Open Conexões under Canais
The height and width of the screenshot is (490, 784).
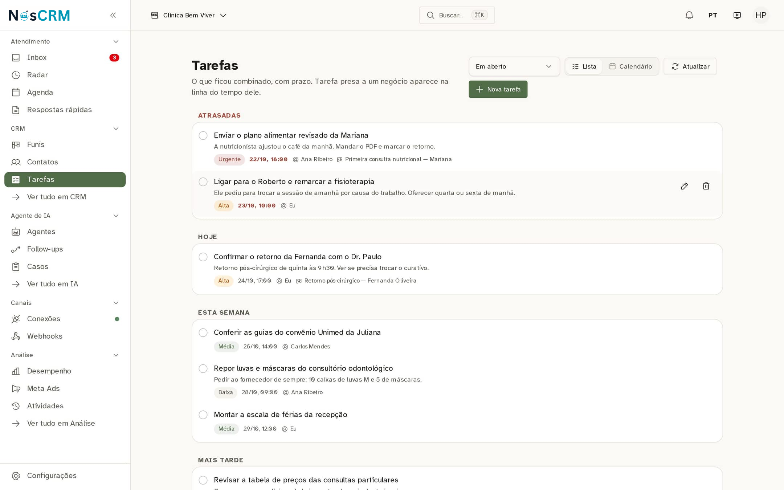65,319
